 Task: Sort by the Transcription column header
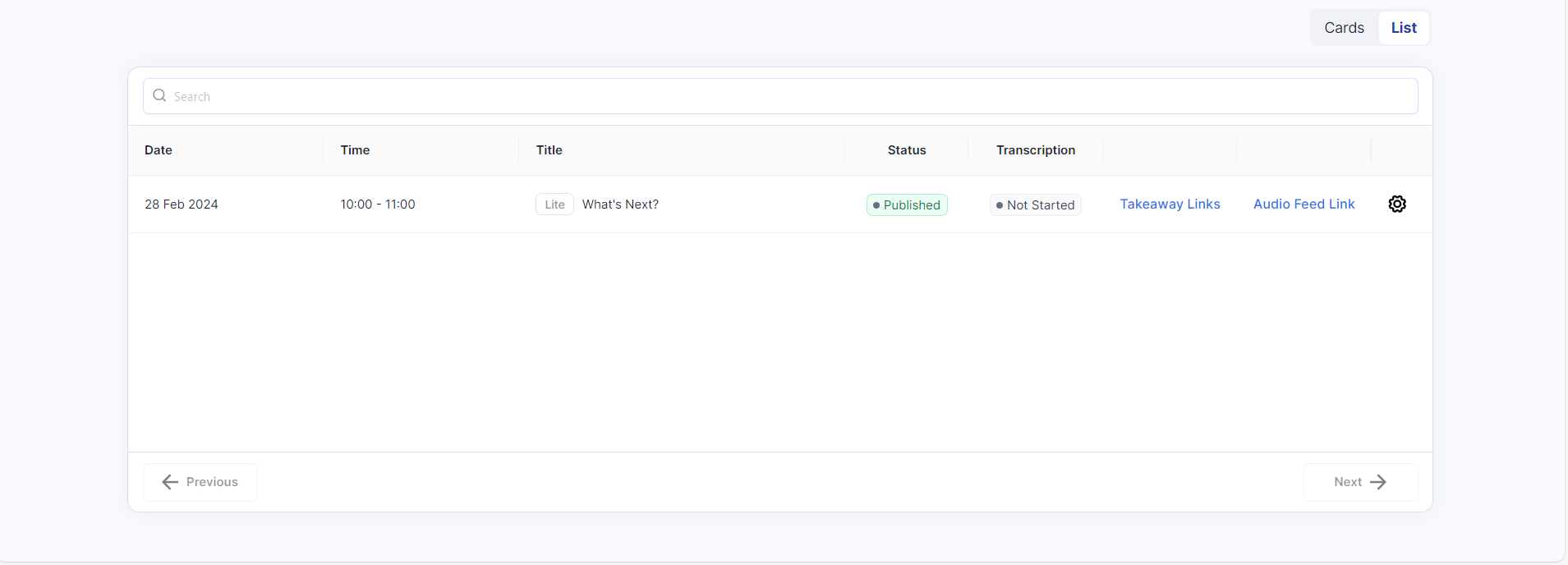tap(1036, 150)
